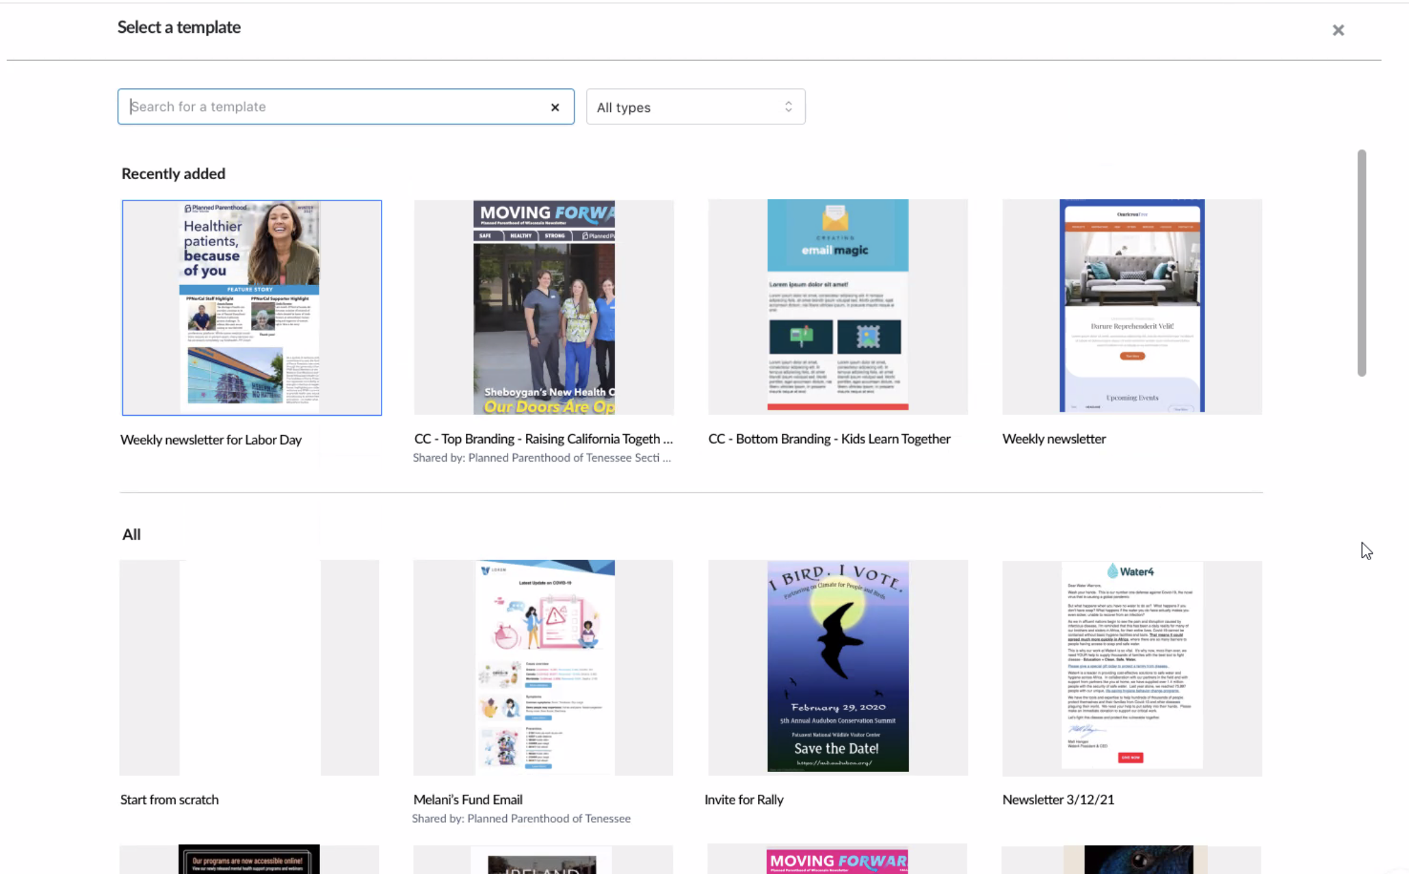
Task: Expand the 'All types' dropdown selector
Action: click(x=695, y=107)
